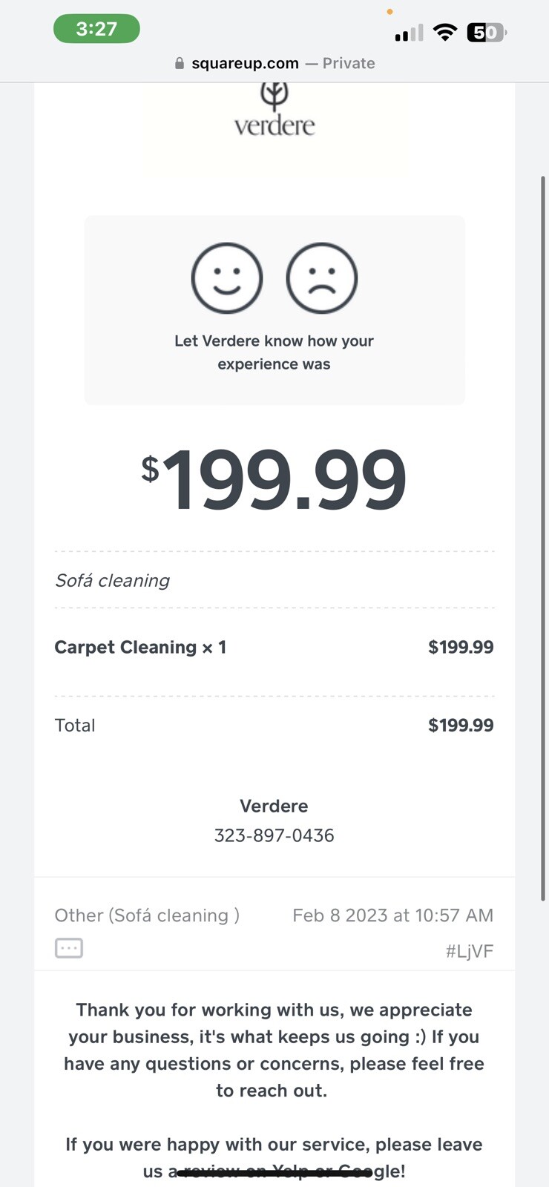
Task: Tap the Private browsing label
Action: point(348,64)
